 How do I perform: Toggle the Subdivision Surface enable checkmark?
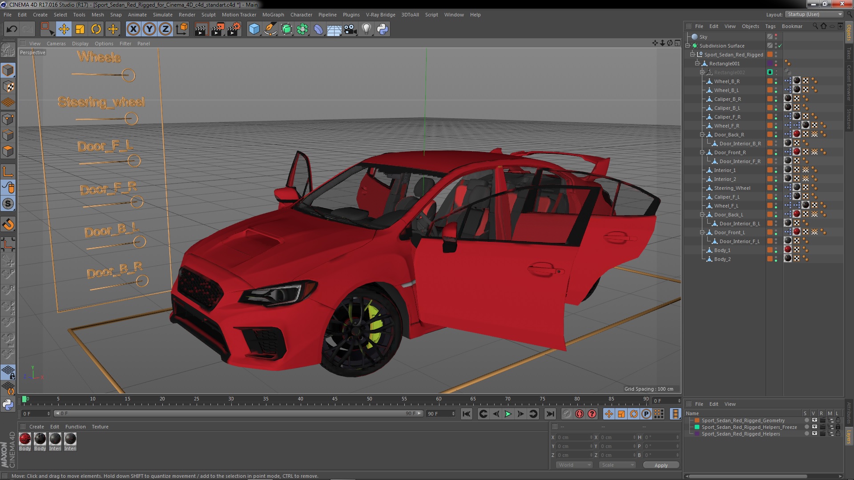[x=780, y=46]
